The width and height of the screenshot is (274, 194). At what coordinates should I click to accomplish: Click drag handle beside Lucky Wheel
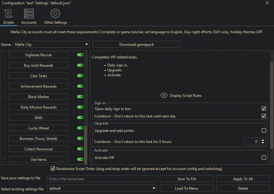tap(4, 128)
